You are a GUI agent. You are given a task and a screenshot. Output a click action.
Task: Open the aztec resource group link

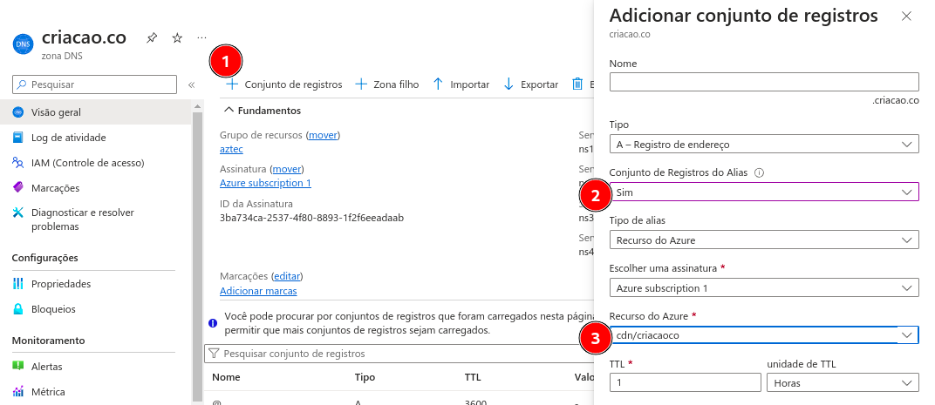(x=231, y=149)
